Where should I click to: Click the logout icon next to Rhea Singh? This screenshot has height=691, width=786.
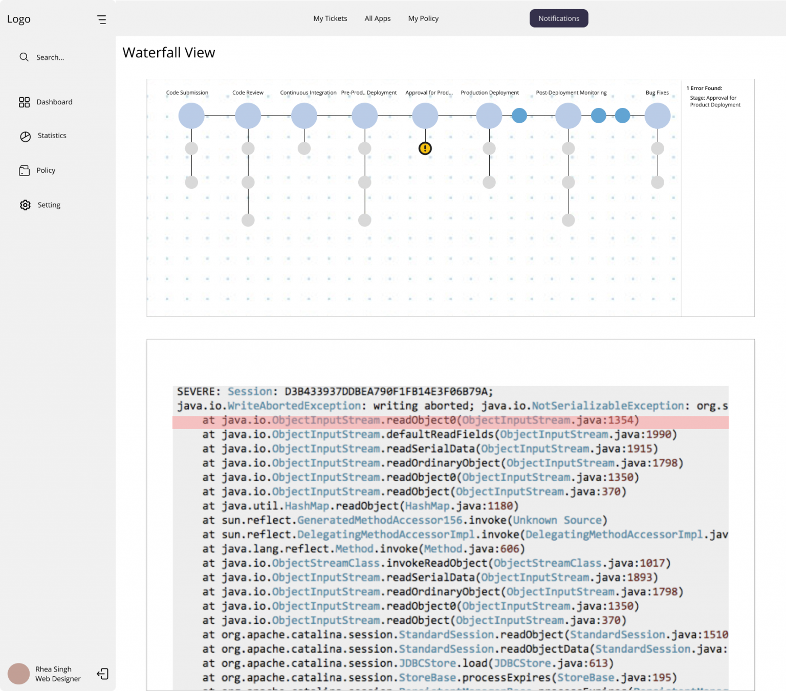pyautogui.click(x=102, y=674)
